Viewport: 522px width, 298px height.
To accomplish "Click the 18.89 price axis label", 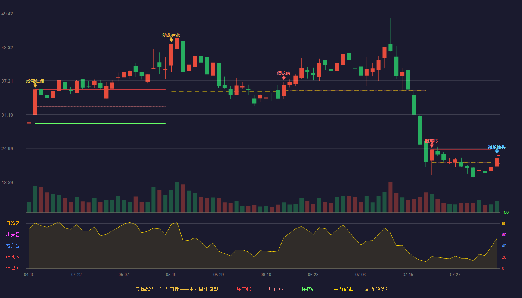I will click(x=7, y=183).
